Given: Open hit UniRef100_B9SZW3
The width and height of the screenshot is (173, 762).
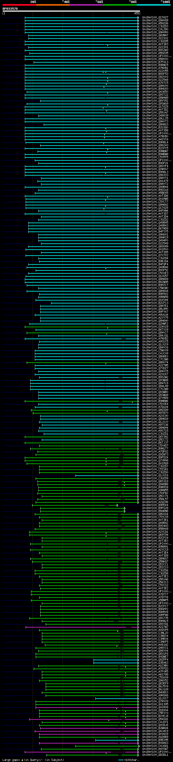Looking at the screenshot, I should click(155, 50).
